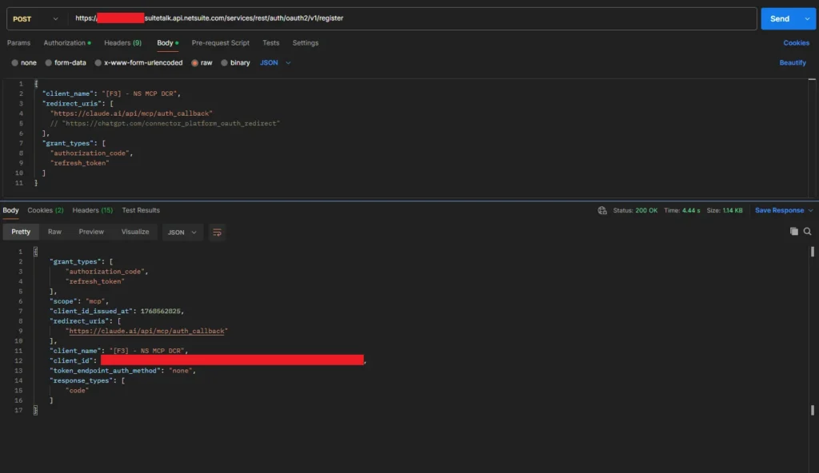Copy response body with the copy icon
Image resolution: width=819 pixels, height=473 pixels.
point(794,232)
